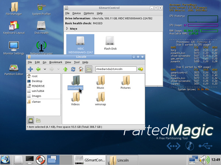This screenshot has width=221, height=165.
Task: Click the go button beside path bar
Action: click(x=140, y=69)
